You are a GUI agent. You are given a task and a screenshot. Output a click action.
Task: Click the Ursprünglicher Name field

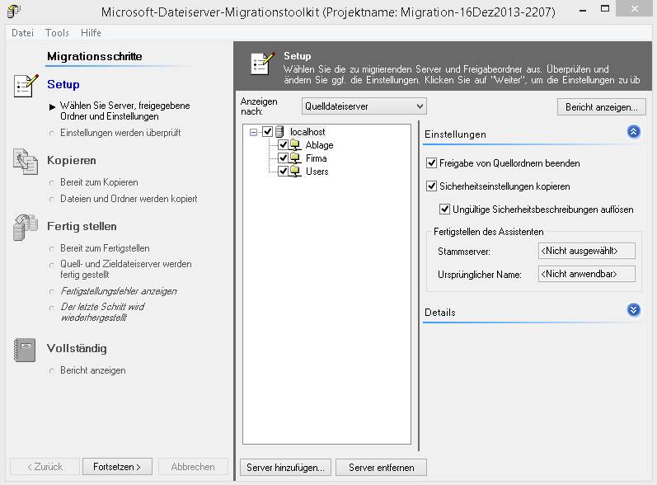click(587, 274)
